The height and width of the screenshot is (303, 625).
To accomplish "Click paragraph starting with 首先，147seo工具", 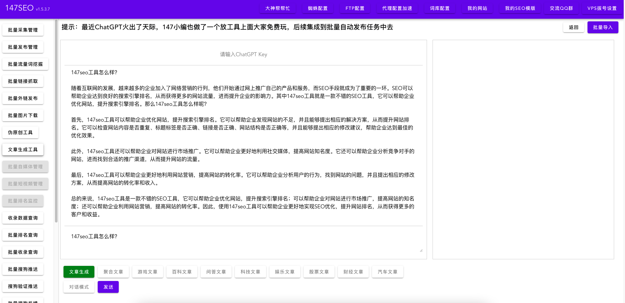I will coord(243,128).
